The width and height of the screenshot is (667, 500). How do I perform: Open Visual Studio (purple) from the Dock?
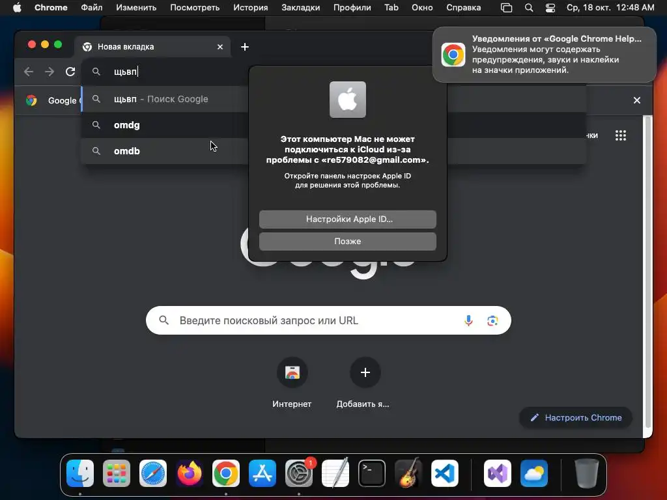coord(497,473)
